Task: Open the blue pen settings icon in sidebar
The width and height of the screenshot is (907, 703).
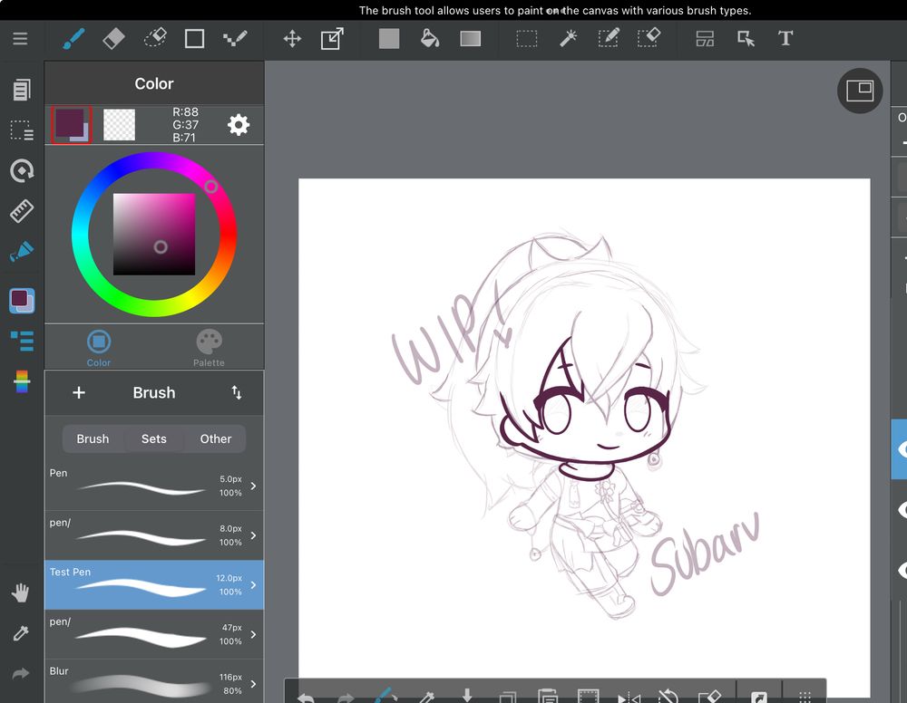Action: click(x=22, y=252)
